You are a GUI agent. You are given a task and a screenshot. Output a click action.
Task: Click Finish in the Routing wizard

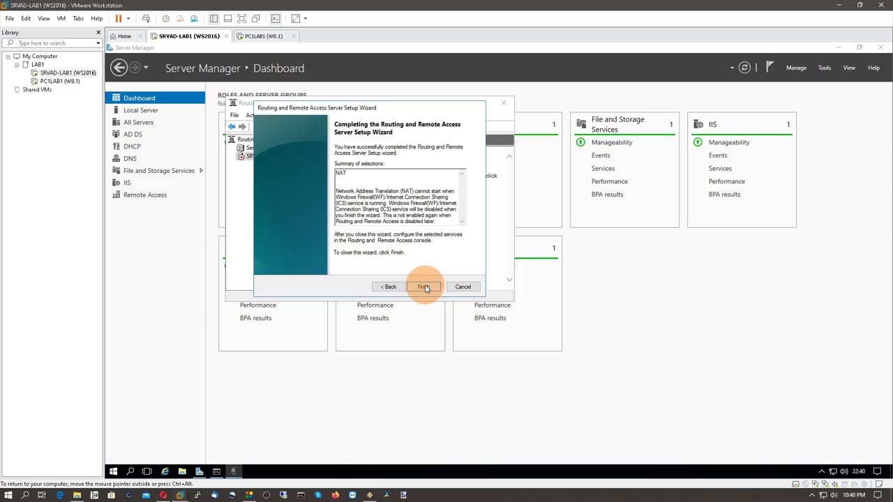[423, 287]
